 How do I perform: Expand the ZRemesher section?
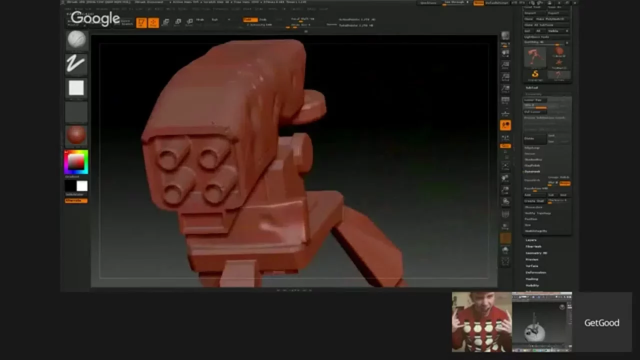coord(533,207)
